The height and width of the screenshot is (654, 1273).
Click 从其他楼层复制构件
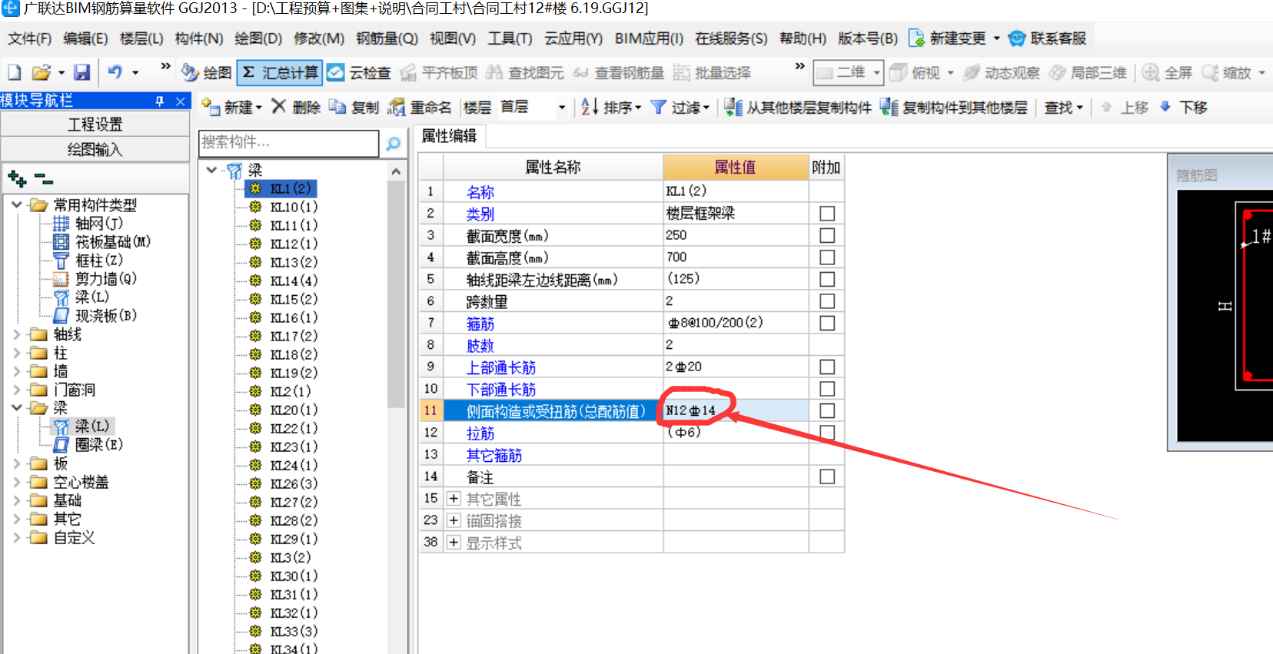pyautogui.click(x=798, y=107)
